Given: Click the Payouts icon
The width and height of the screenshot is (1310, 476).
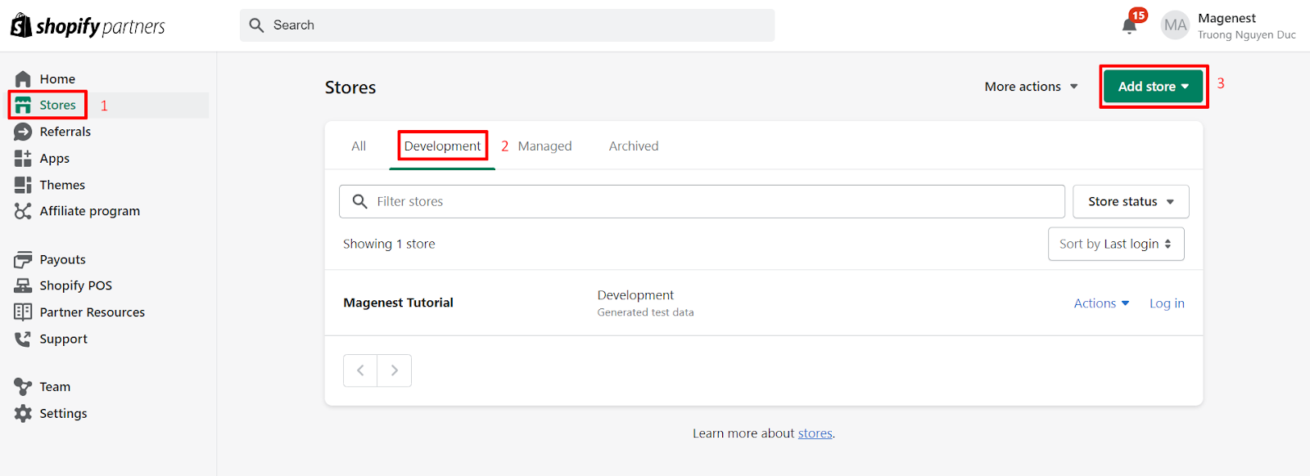Looking at the screenshot, I should point(23,259).
